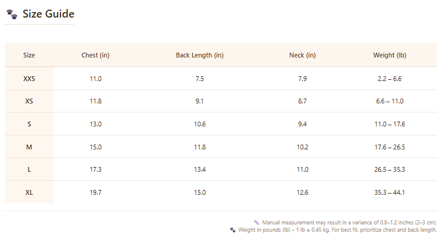Image resolution: width=445 pixels, height=245 pixels.
Task: Click the ruler icon near measurement note
Action: tap(257, 223)
